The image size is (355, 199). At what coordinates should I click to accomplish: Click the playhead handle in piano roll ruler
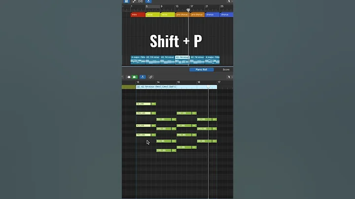tap(208, 87)
